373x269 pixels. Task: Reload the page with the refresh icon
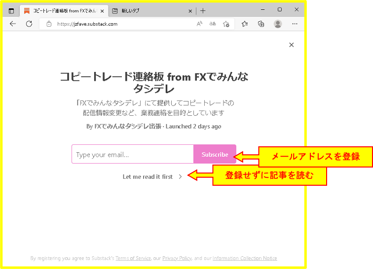[29, 24]
